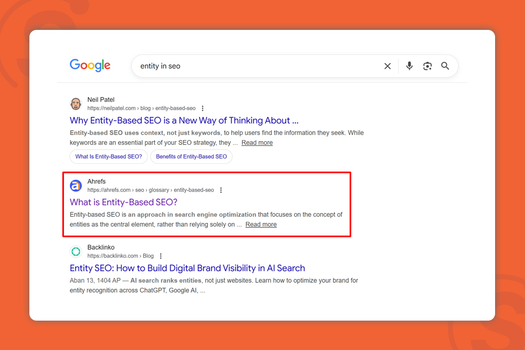Image resolution: width=525 pixels, height=350 pixels.
Task: Click the Neil Patel profile favicon
Action: click(76, 104)
